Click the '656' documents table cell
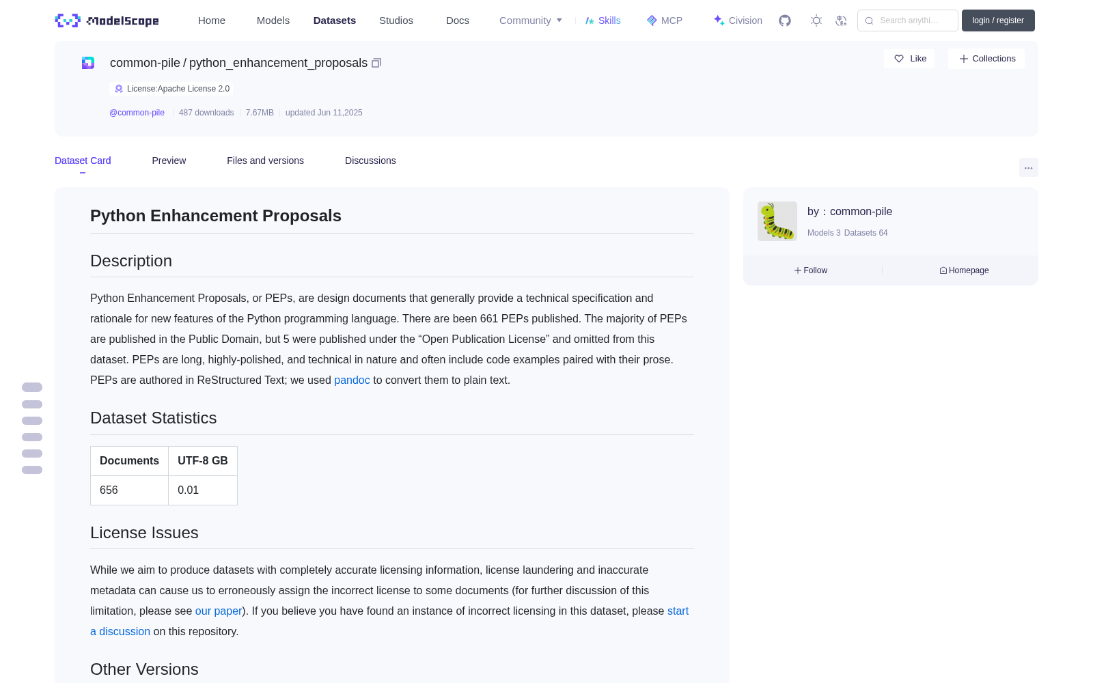Viewport: 1093px width, 683px height. pos(129,490)
